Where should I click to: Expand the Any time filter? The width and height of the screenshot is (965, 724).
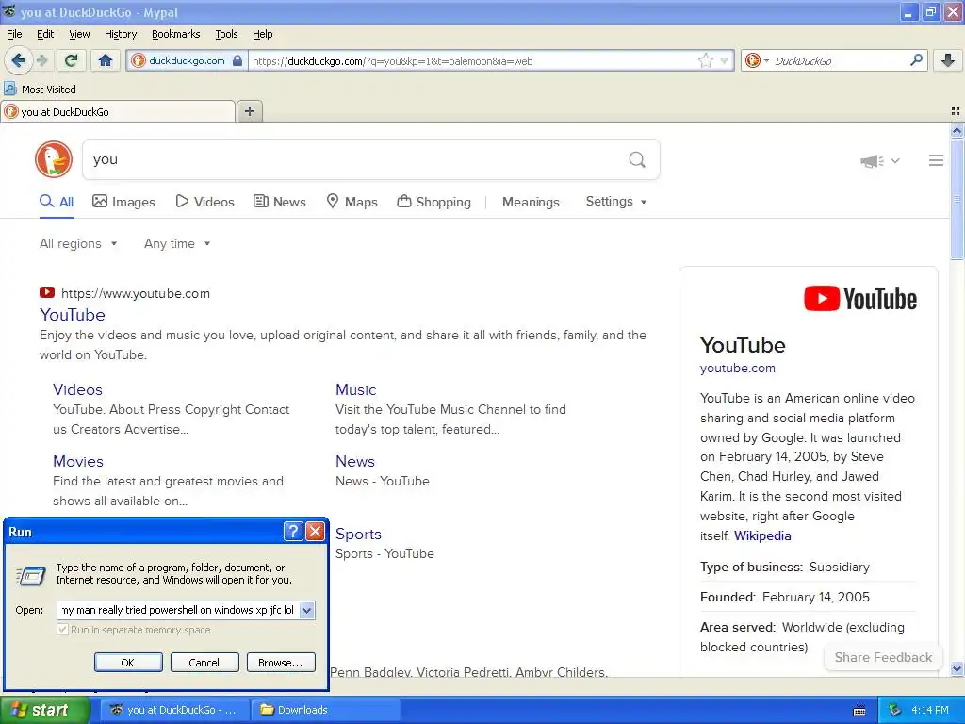[177, 244]
